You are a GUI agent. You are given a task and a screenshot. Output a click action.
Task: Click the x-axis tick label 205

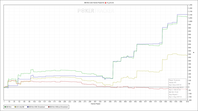[65, 102]
